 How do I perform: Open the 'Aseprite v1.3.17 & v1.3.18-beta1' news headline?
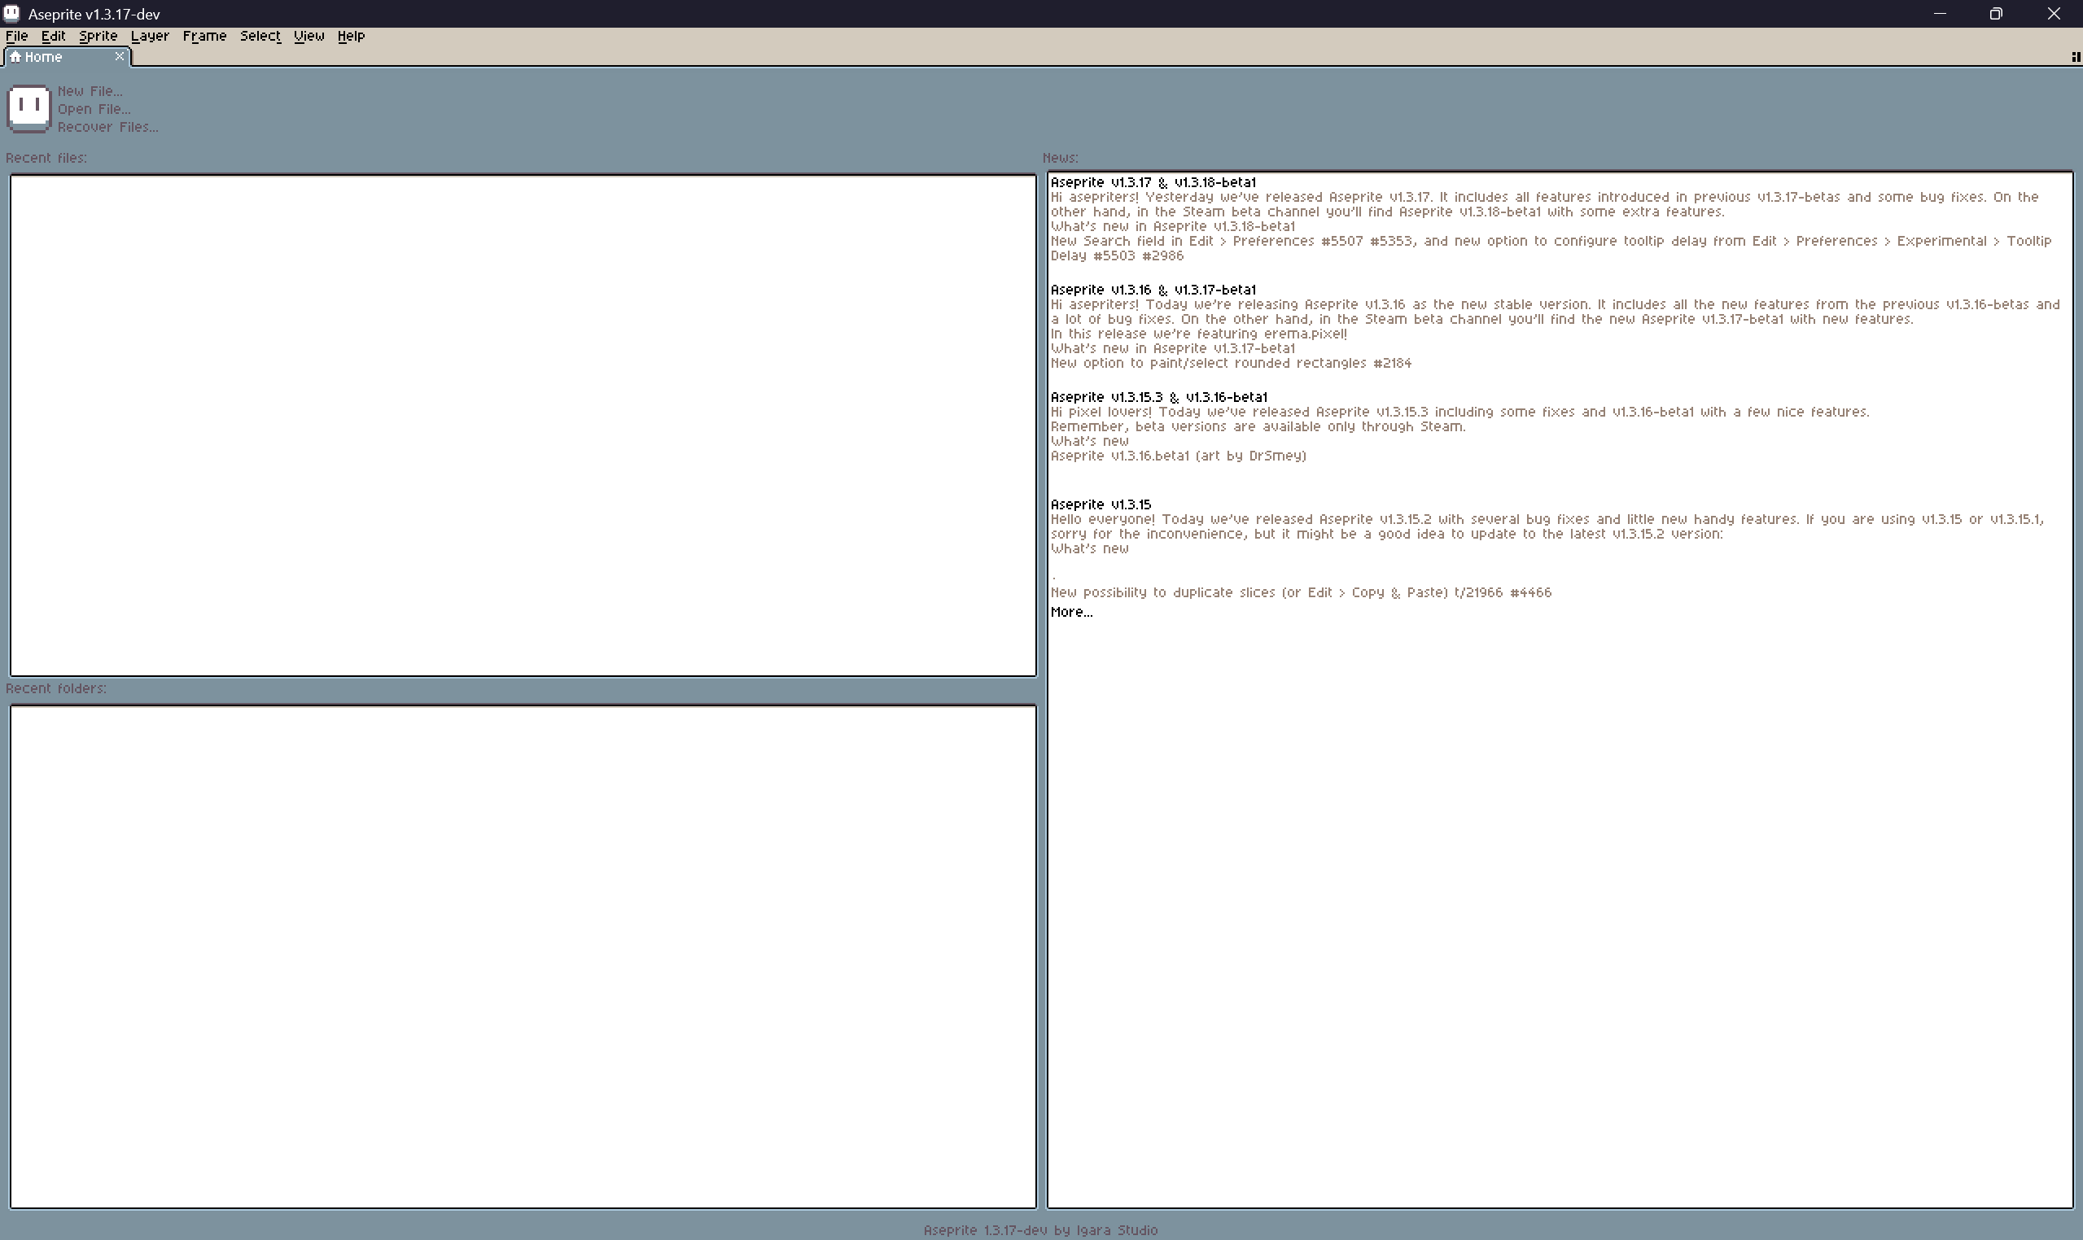(1153, 182)
